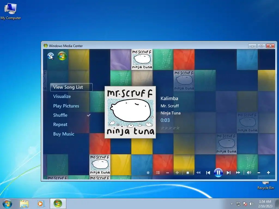Click channel up plus left of stop button

[177, 173]
